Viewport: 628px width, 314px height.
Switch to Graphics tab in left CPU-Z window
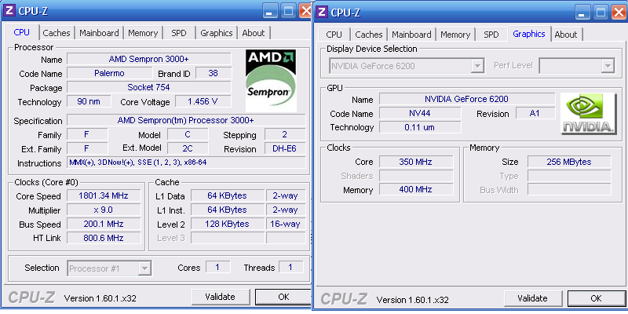point(217,33)
